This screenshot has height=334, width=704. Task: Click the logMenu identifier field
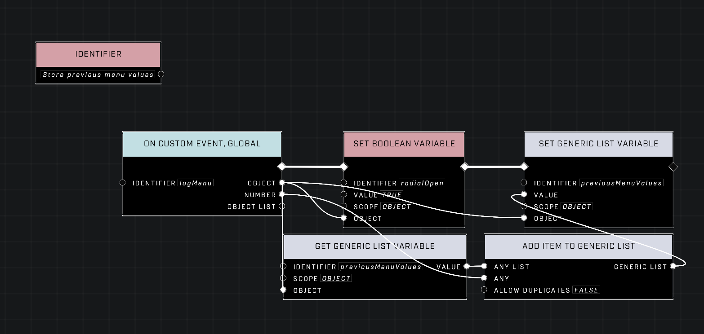coord(196,183)
